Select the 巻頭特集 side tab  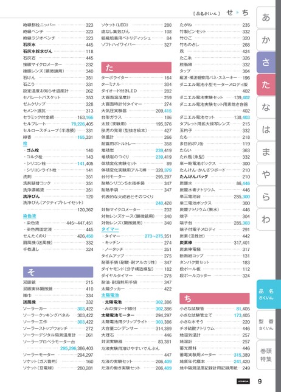pyautogui.click(x=266, y=355)
